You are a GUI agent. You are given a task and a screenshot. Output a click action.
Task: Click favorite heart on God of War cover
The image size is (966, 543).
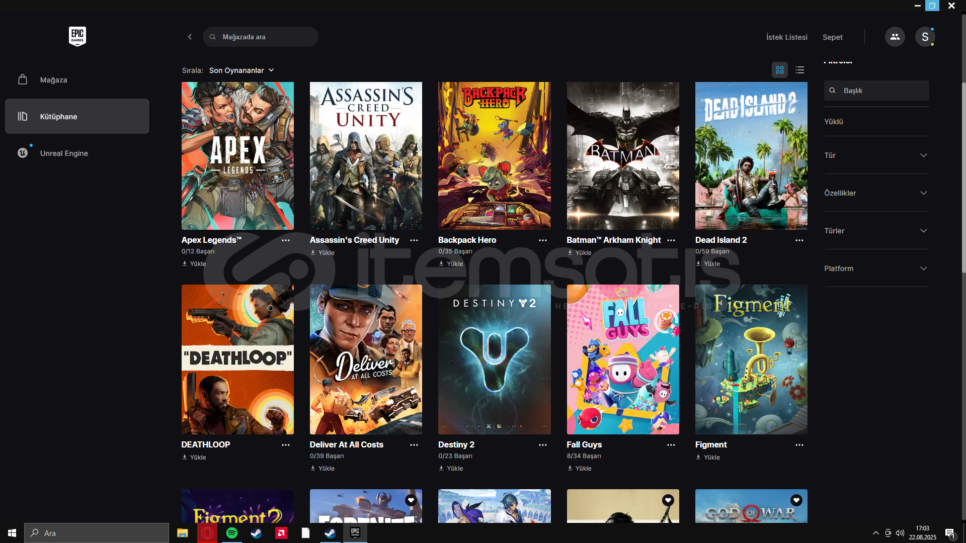796,500
